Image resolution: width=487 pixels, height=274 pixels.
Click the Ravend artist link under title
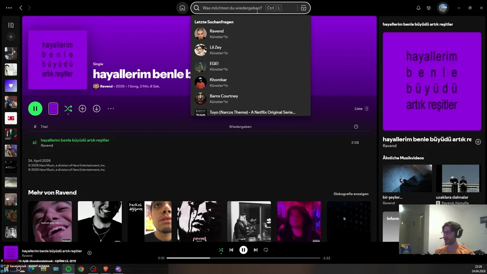[x=106, y=86]
